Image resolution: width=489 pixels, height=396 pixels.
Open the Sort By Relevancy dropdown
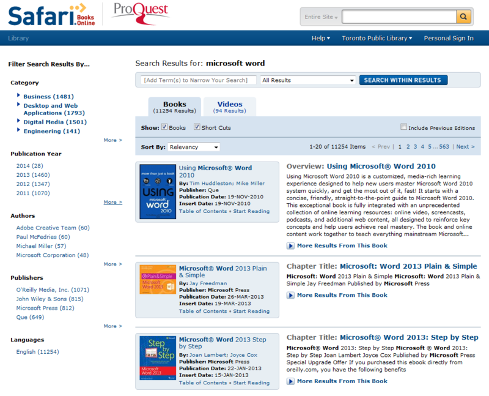(194, 147)
